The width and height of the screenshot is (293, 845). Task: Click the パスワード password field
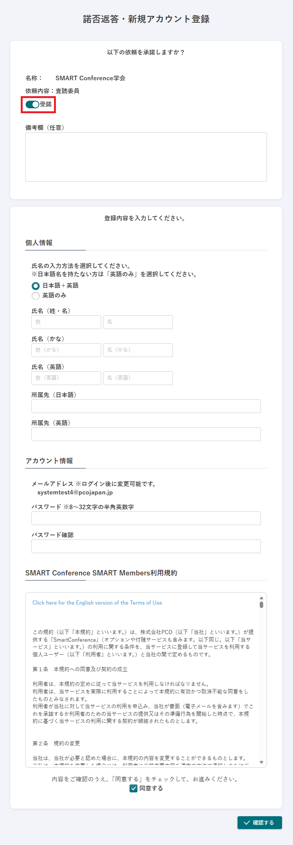(146, 518)
